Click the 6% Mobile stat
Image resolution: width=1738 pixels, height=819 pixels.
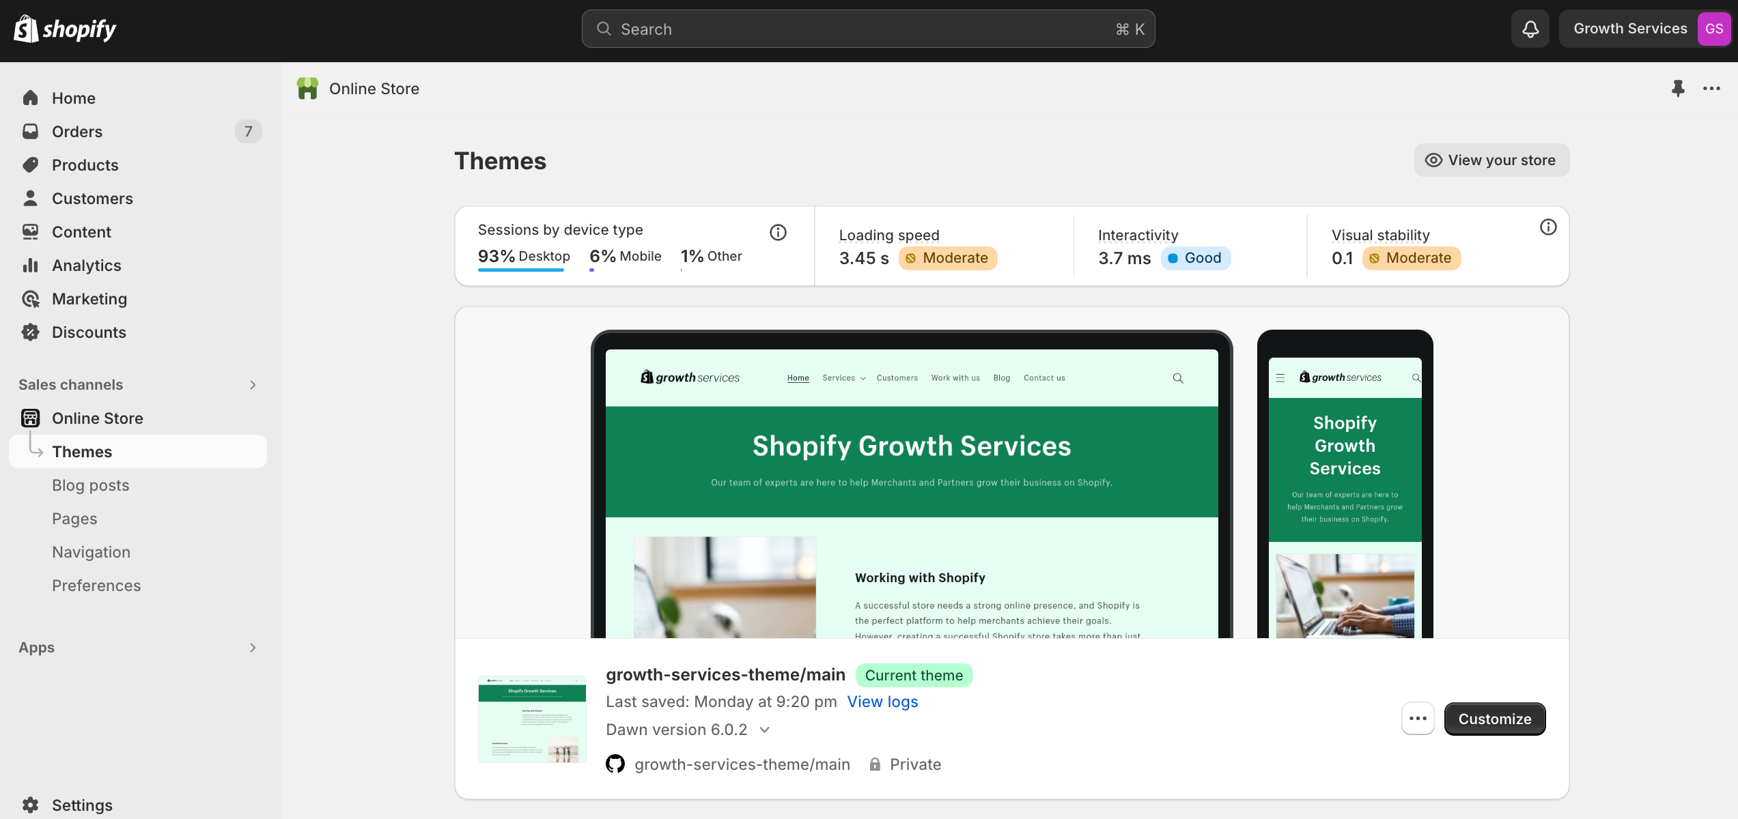(x=626, y=256)
